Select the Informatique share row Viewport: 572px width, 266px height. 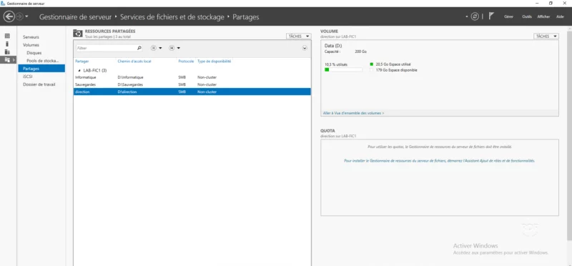coord(192,77)
